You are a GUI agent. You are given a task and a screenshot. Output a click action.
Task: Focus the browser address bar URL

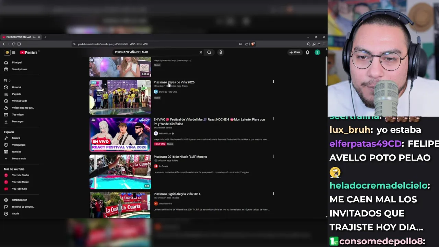tap(112, 44)
